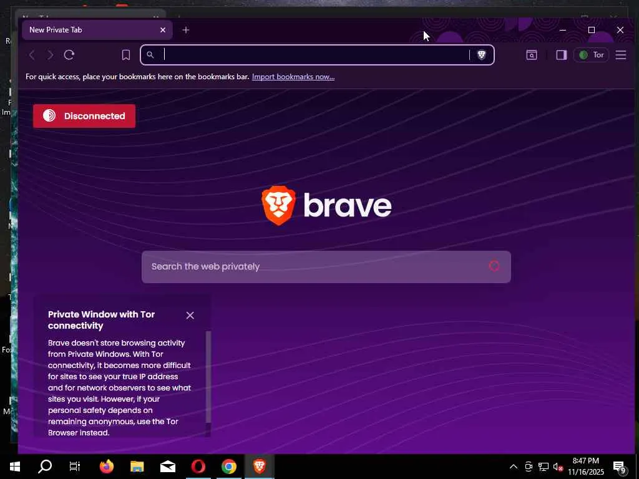Click the Forward navigation arrow
This screenshot has height=479, width=639.
[50, 55]
